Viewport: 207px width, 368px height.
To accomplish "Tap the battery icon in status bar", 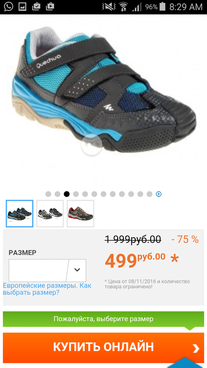I will (x=163, y=7).
